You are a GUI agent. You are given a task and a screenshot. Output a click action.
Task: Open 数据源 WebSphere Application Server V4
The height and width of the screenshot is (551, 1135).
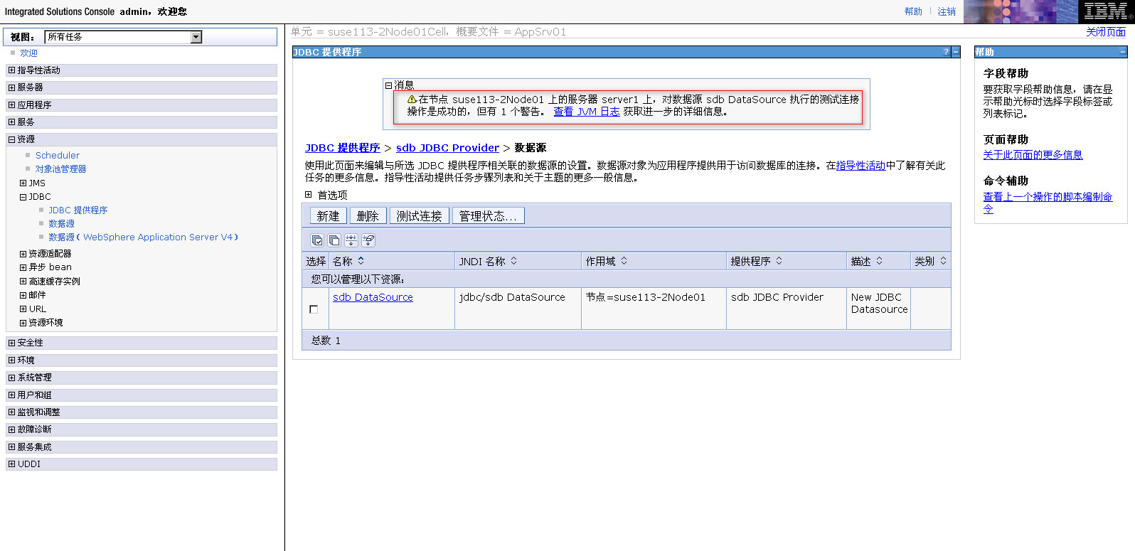(143, 237)
